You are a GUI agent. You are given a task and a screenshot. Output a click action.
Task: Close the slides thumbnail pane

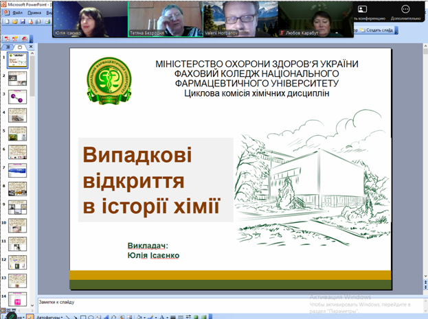tap(31, 47)
